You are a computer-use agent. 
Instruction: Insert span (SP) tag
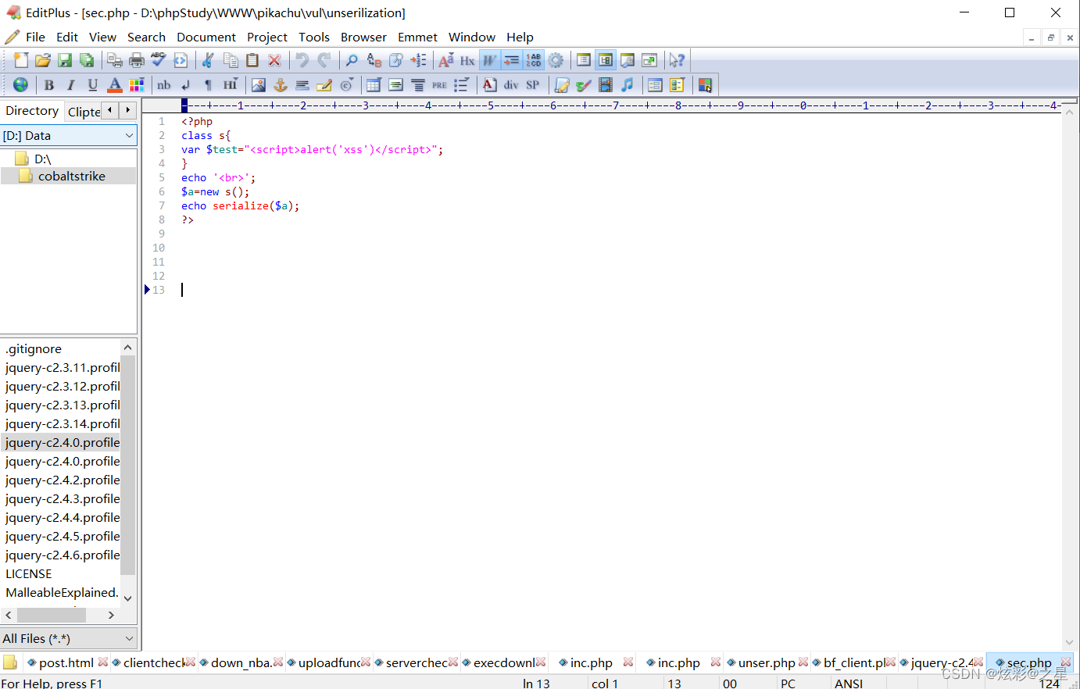pyautogui.click(x=533, y=84)
